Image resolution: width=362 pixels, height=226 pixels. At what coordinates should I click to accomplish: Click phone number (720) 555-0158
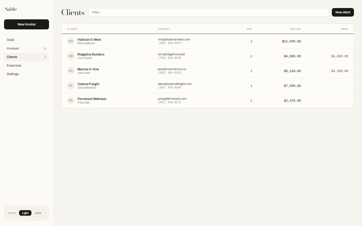coord(169,58)
